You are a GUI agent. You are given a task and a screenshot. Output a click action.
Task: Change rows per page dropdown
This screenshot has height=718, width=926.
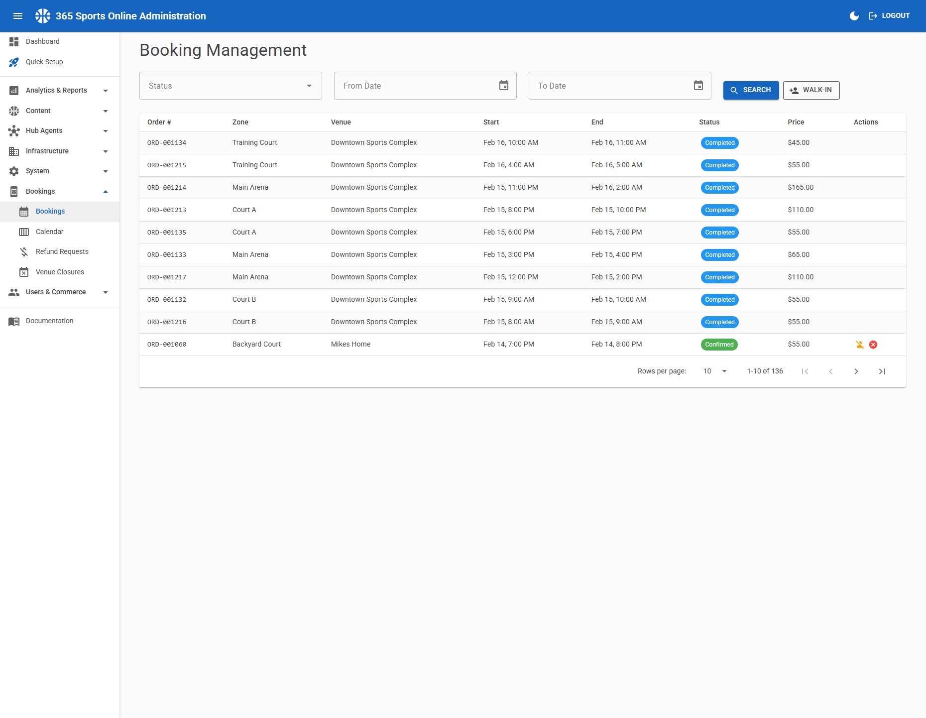(715, 371)
